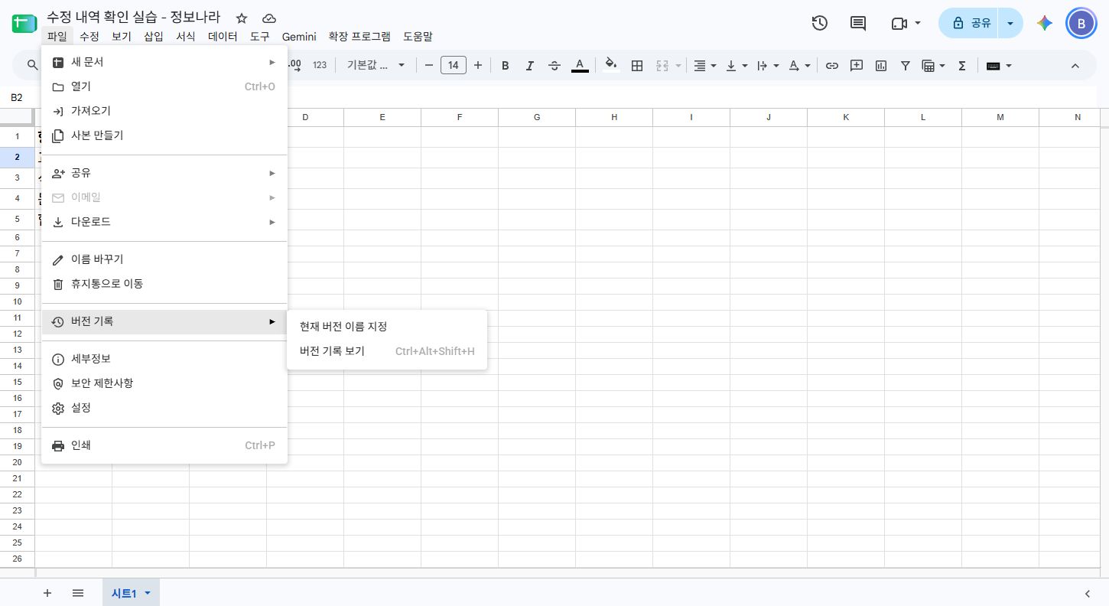
Task: Open the video call dropdown
Action: pyautogui.click(x=906, y=23)
